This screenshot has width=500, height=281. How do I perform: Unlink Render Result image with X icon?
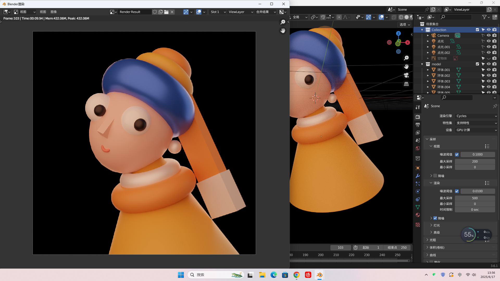click(172, 12)
